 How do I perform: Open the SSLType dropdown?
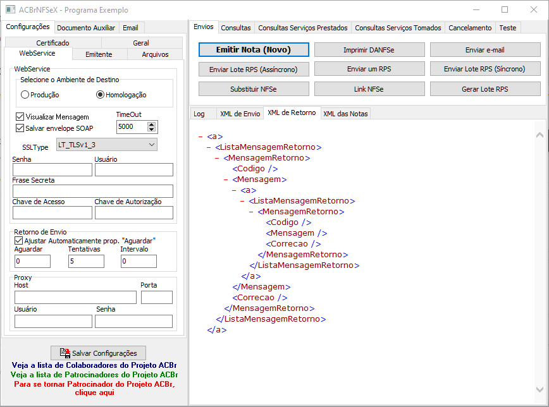tap(107, 145)
